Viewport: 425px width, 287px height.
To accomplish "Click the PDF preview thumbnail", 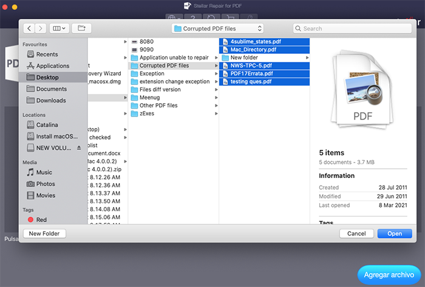I will click(362, 91).
